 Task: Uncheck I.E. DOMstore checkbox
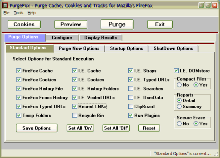tap(176, 71)
